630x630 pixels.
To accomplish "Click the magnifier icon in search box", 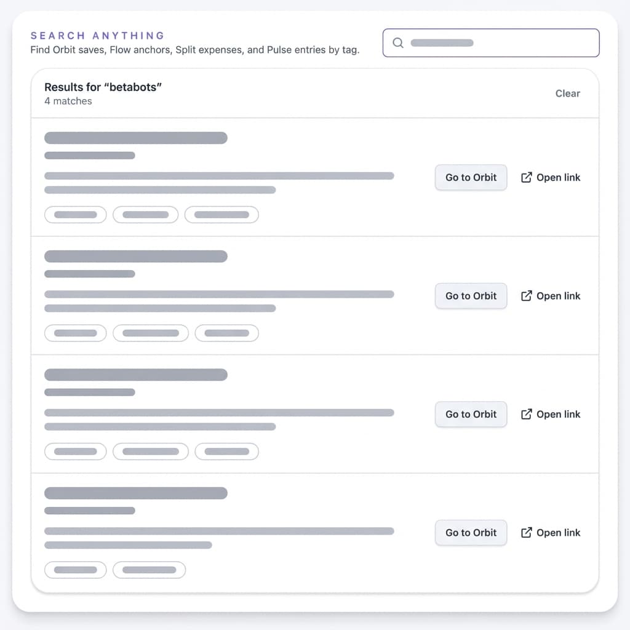I will [x=398, y=43].
